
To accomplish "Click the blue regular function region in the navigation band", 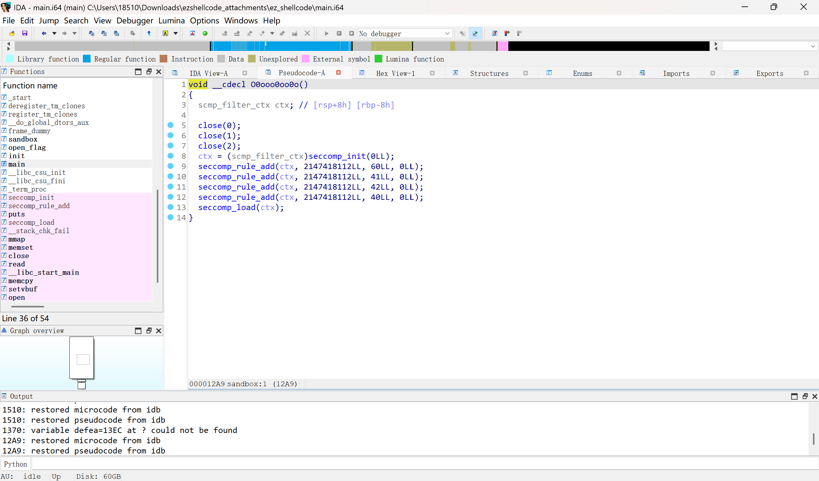I will (x=302, y=46).
